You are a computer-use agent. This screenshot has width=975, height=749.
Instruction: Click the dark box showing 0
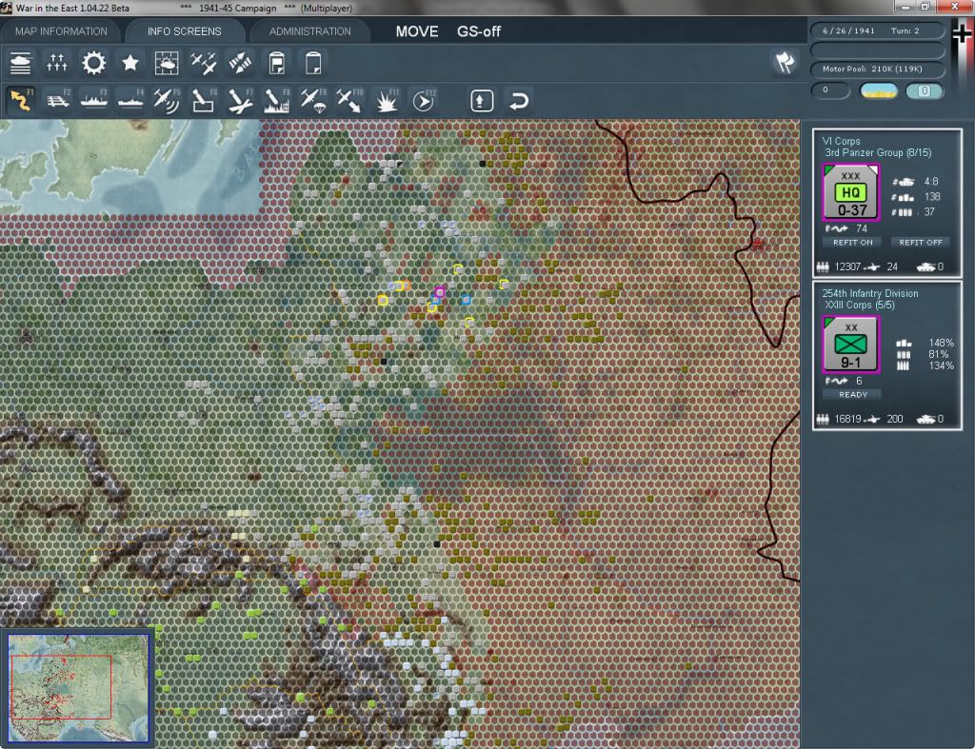(830, 90)
